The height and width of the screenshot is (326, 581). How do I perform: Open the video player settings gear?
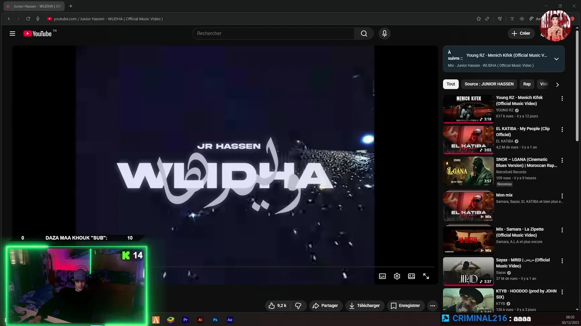(397, 276)
